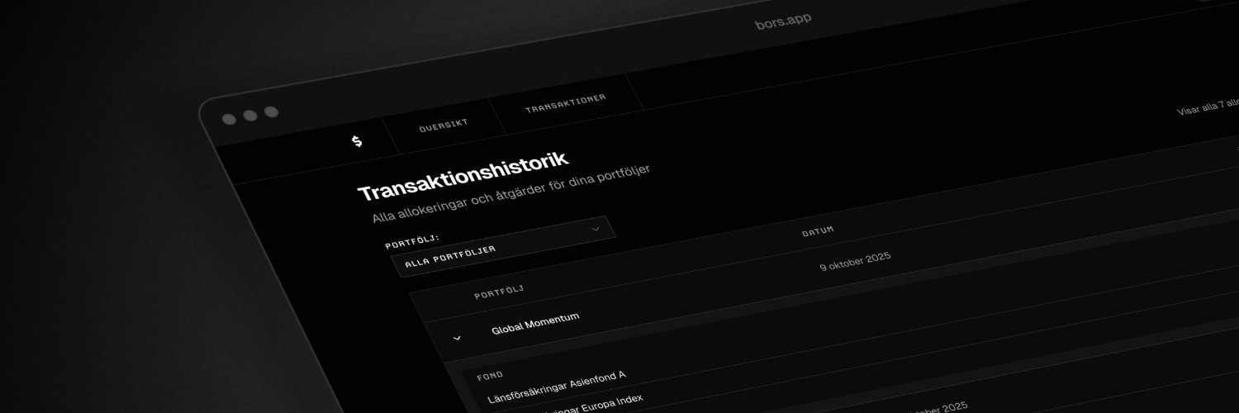Collapse the Global Momentum row chevron
Image resolution: width=1239 pixels, height=413 pixels.
click(x=457, y=338)
